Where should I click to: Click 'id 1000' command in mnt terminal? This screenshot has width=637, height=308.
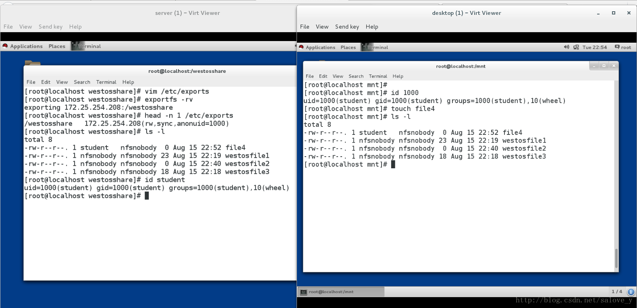coord(405,93)
